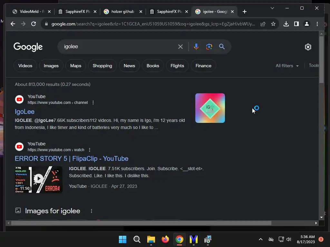This screenshot has height=247, width=330.
Task: Open Images for igolee heading
Action: click(x=53, y=211)
